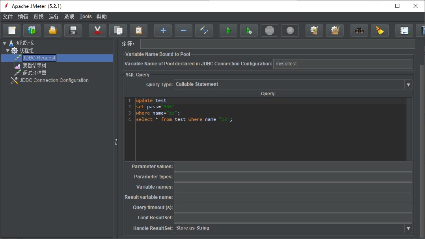Click the View Results Tree icon (察看结果树)

18,65
